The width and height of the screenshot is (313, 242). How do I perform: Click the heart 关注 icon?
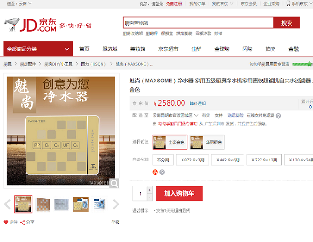coord(6,222)
